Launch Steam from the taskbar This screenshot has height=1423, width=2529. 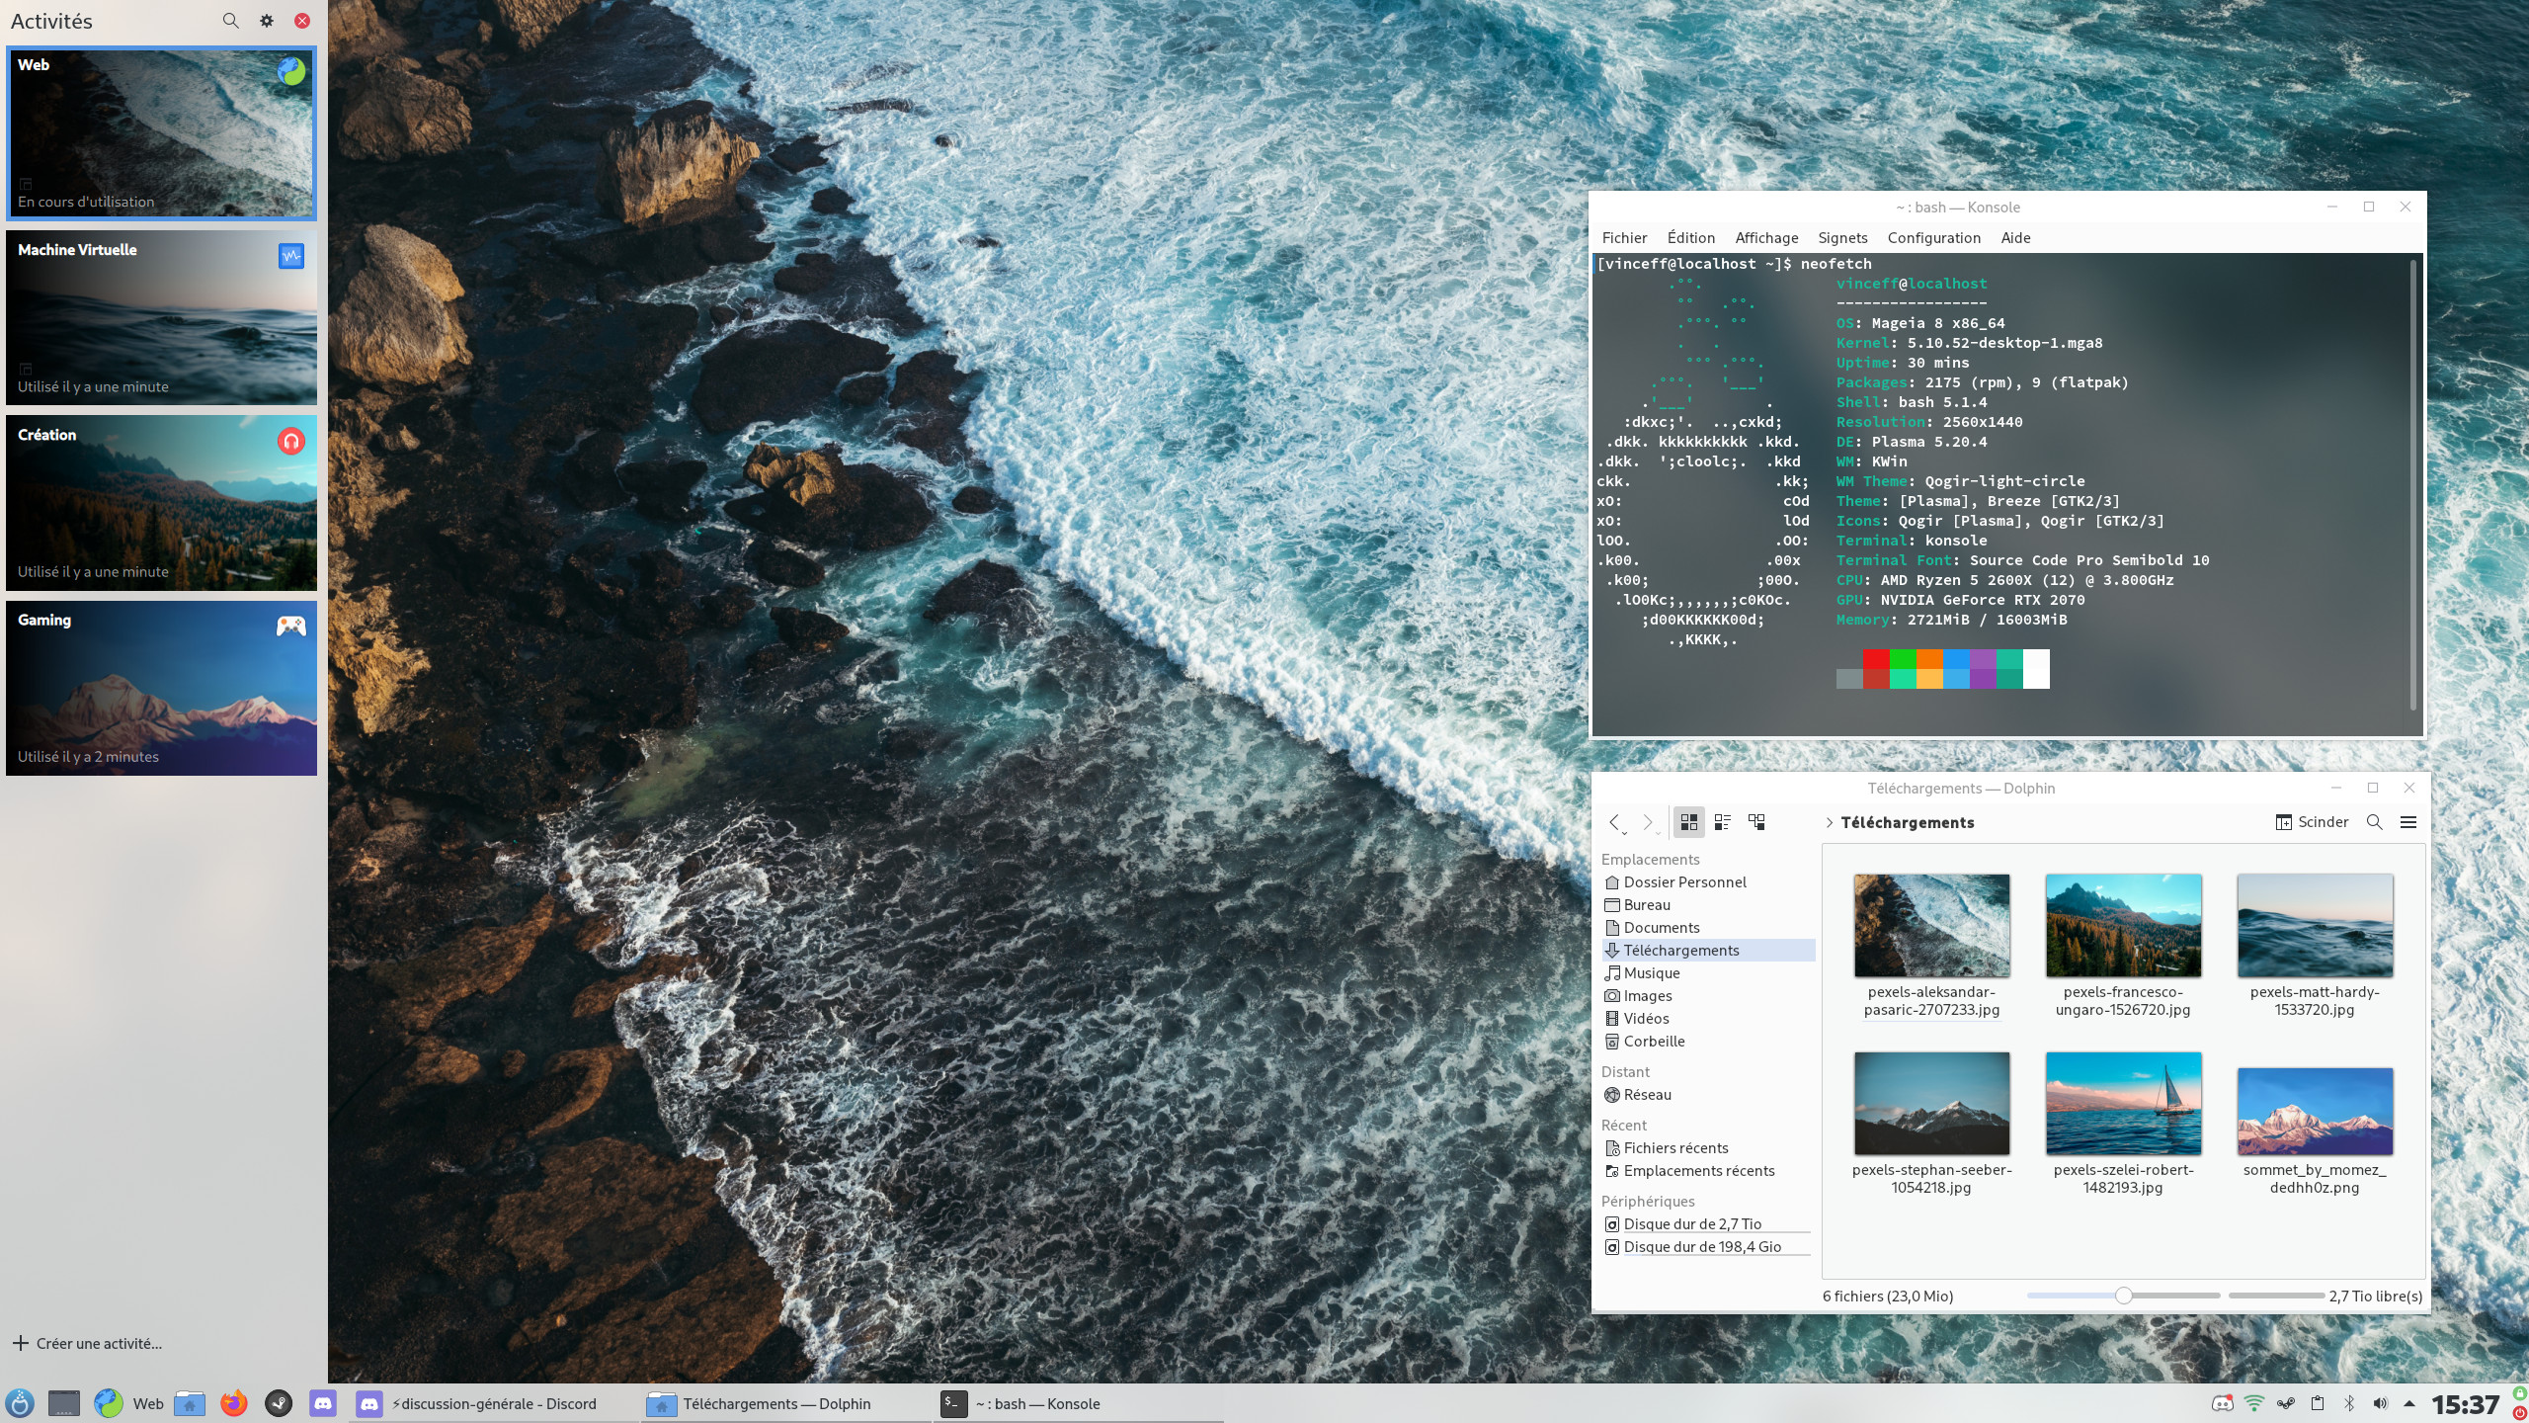tap(279, 1403)
